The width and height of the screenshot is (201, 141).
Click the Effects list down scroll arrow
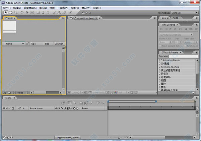tap(197, 90)
